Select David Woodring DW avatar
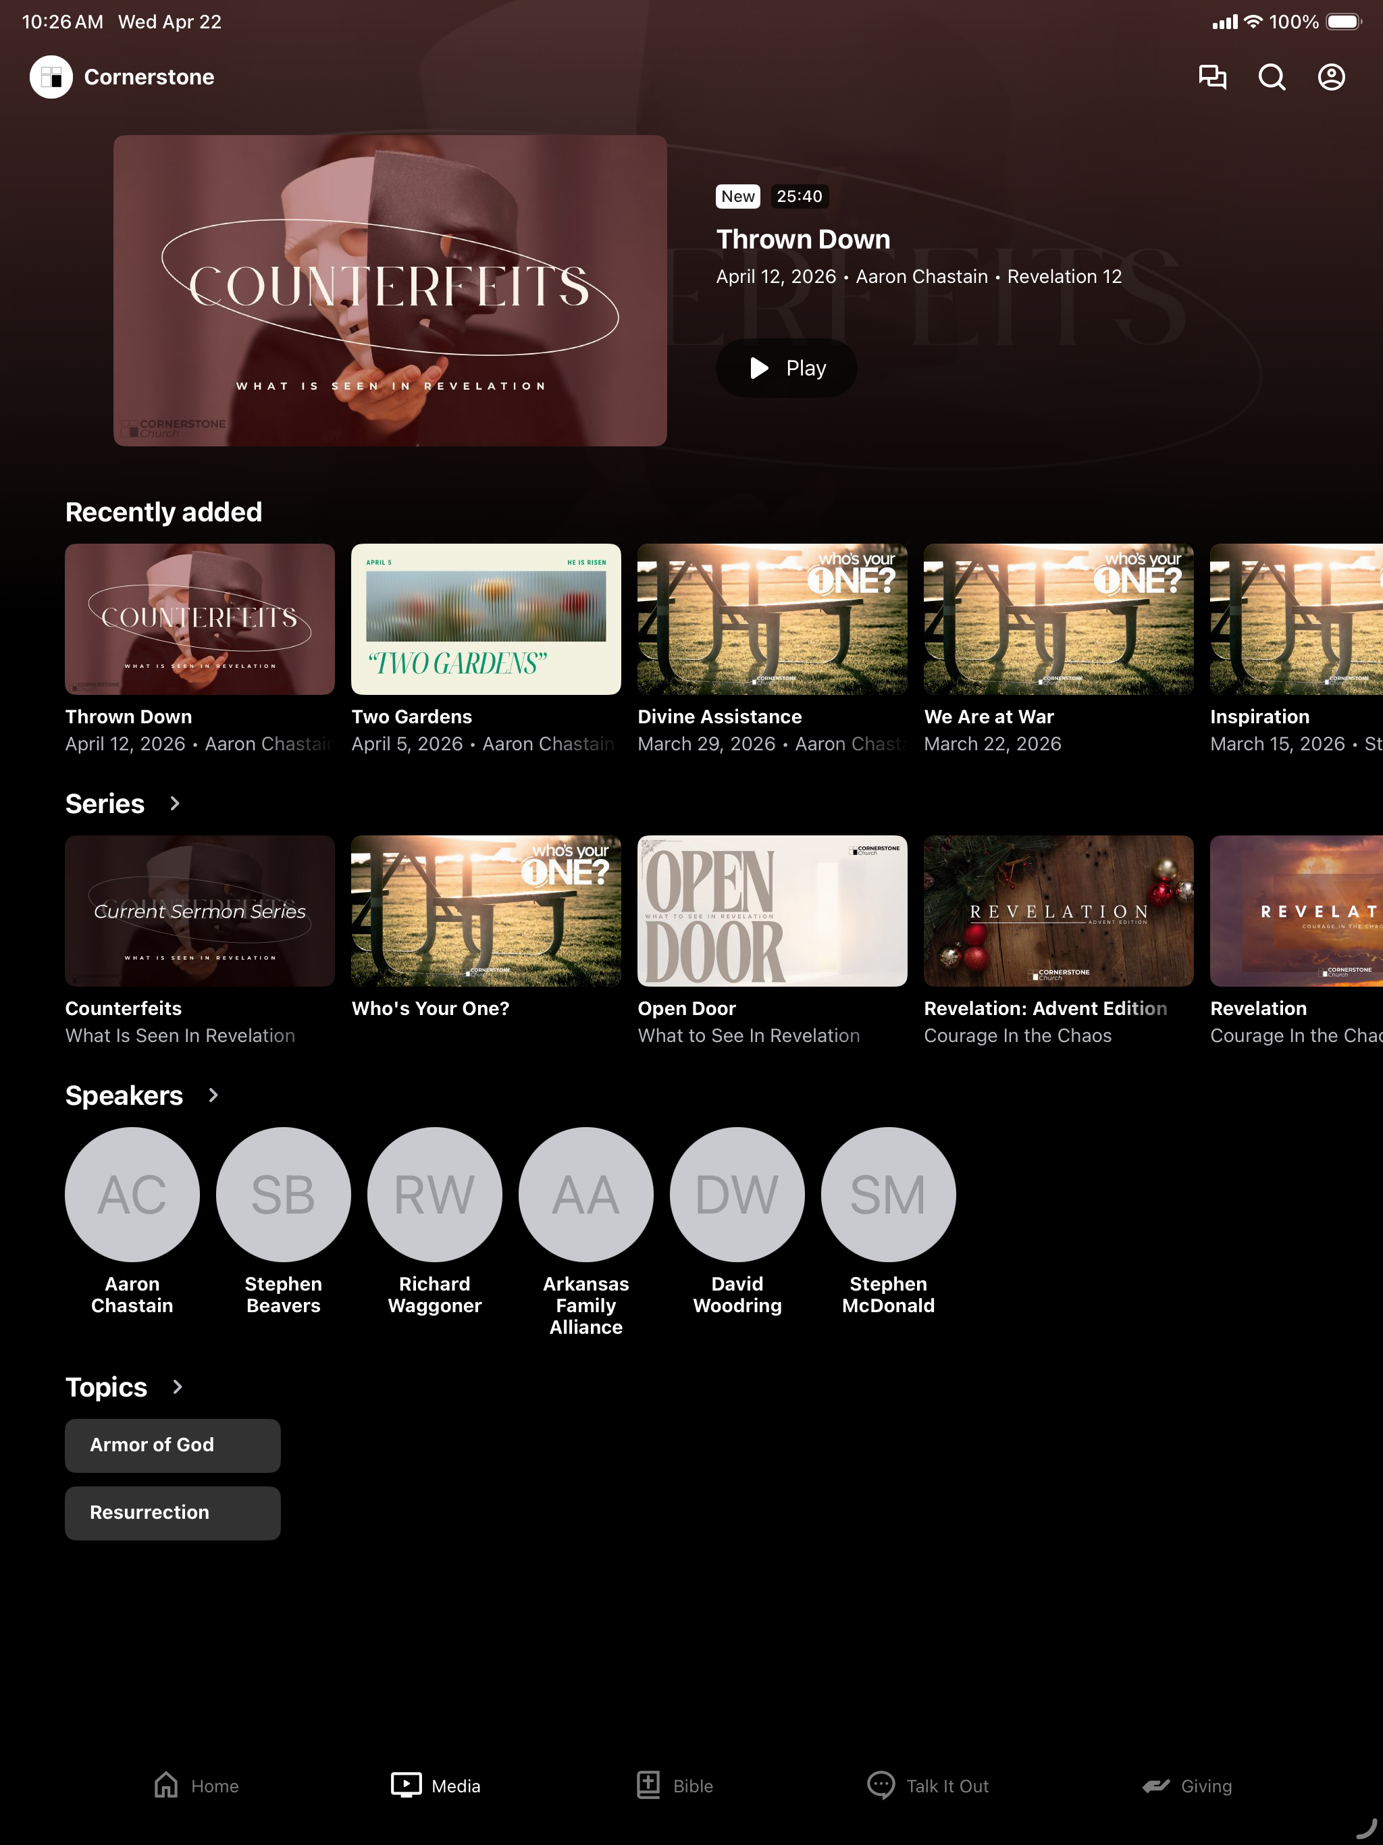 737,1195
